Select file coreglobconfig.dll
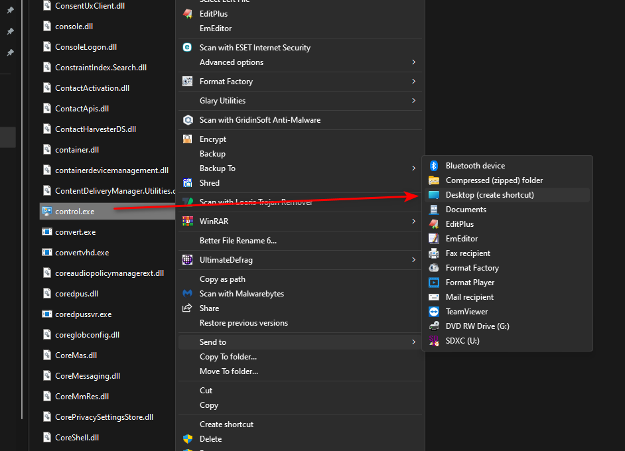 pos(88,335)
